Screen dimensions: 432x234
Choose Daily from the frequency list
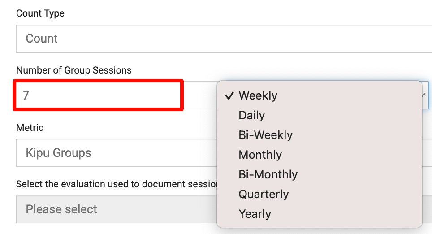tap(252, 115)
